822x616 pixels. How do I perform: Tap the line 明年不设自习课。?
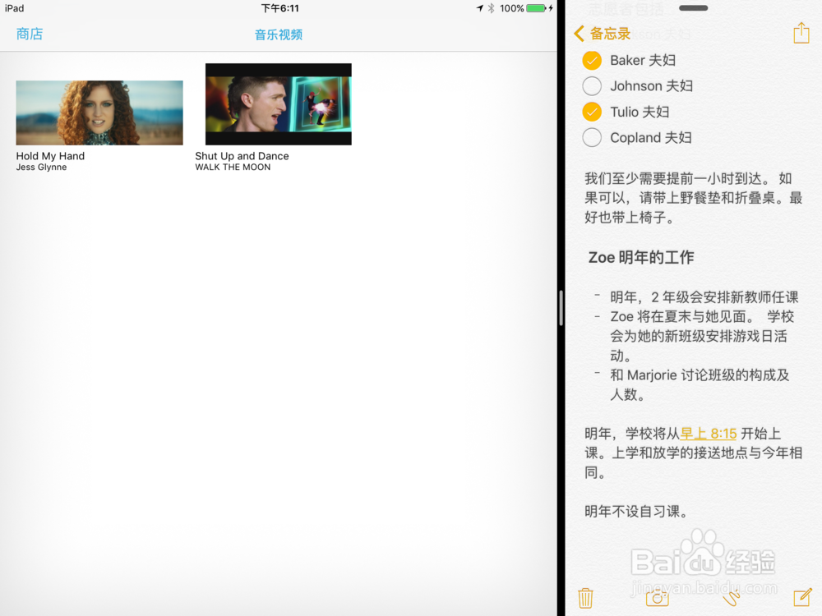coord(636,511)
